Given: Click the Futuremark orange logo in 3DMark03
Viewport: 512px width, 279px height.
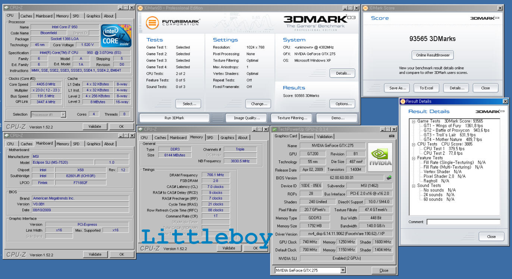Looking at the screenshot, I should 152,22.
